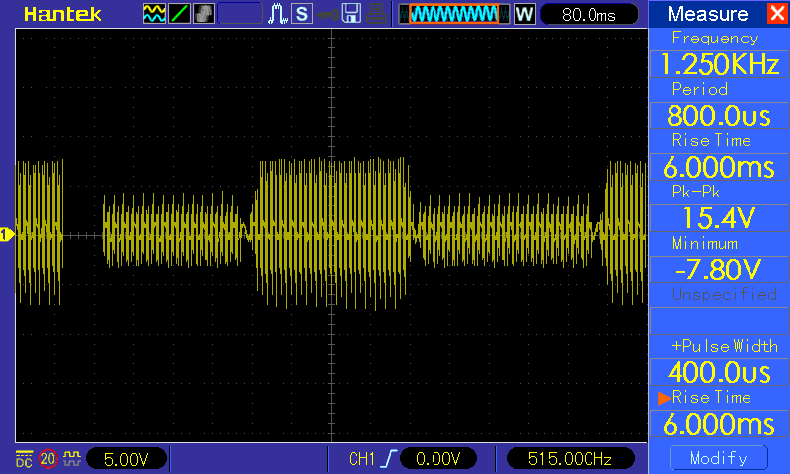This screenshot has width=790, height=474.
Task: Click the pulse trigger icon in the top bar
Action: (277, 14)
